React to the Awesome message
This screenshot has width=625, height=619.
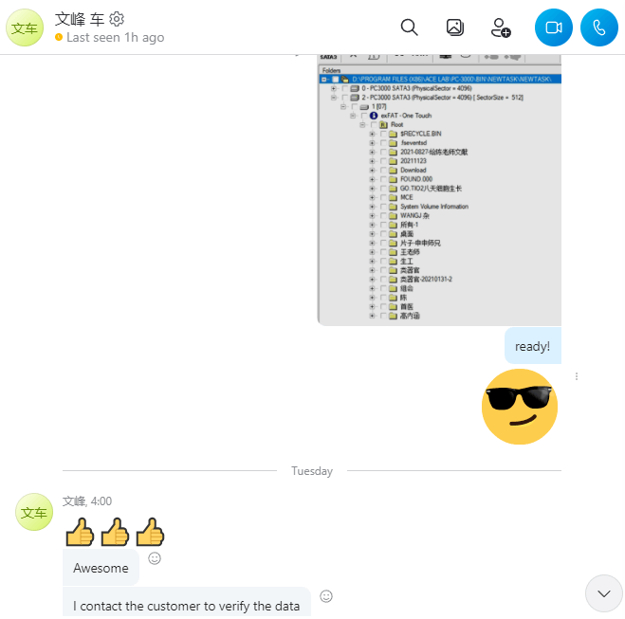pos(155,558)
